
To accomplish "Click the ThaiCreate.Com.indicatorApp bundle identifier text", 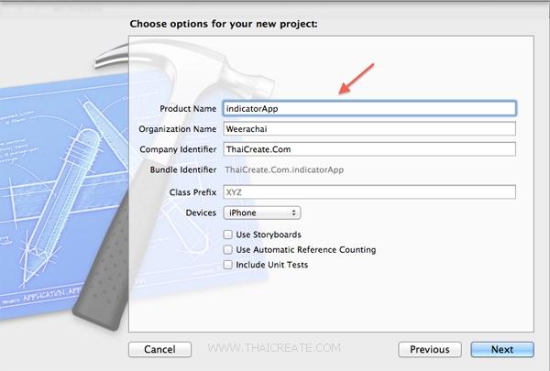I will (284, 169).
